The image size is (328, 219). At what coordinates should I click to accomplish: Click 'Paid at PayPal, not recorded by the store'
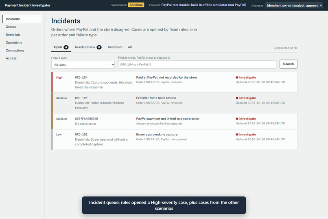pyautogui.click(x=166, y=77)
